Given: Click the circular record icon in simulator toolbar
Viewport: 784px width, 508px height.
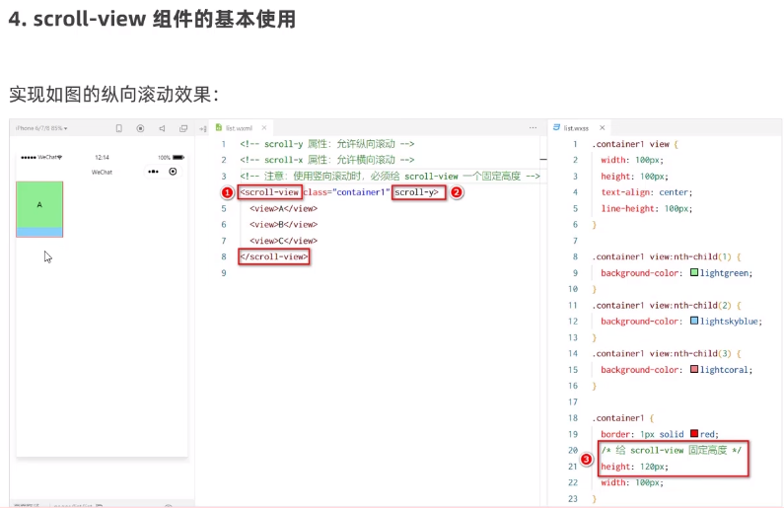Looking at the screenshot, I should tap(140, 128).
